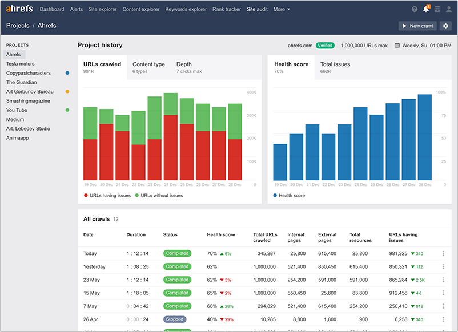Switch to Depth tab
The height and width of the screenshot is (332, 458).
pos(189,67)
